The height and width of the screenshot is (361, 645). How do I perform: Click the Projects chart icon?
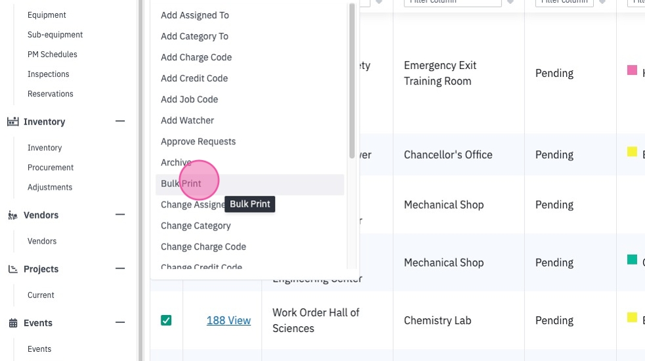tap(12, 269)
